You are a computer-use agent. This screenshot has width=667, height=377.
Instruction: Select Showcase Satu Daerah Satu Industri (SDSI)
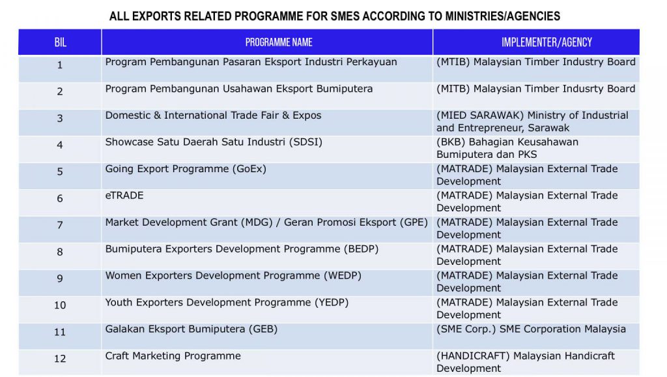(x=214, y=142)
